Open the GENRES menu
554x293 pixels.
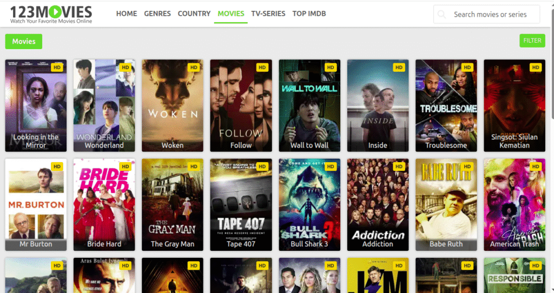click(157, 14)
